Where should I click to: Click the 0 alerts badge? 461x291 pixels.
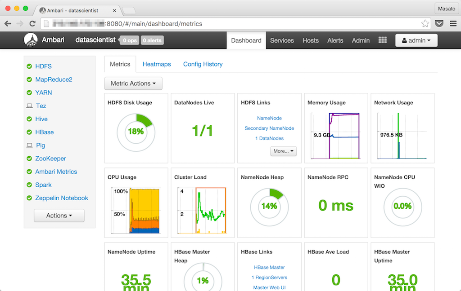(x=152, y=40)
